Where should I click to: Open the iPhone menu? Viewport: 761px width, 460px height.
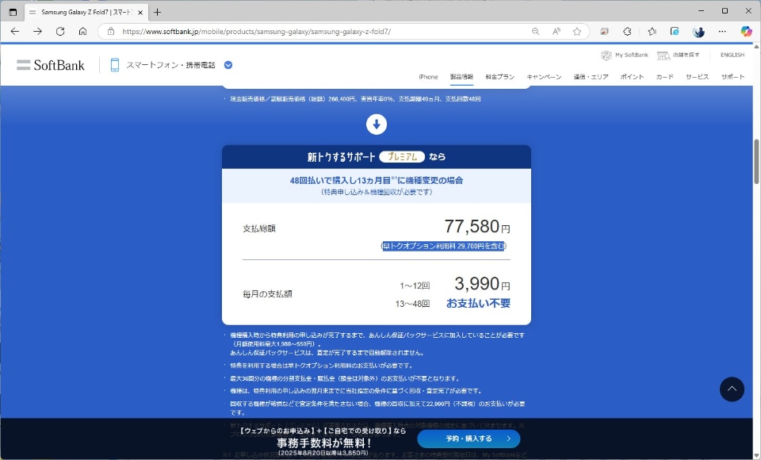[428, 77]
